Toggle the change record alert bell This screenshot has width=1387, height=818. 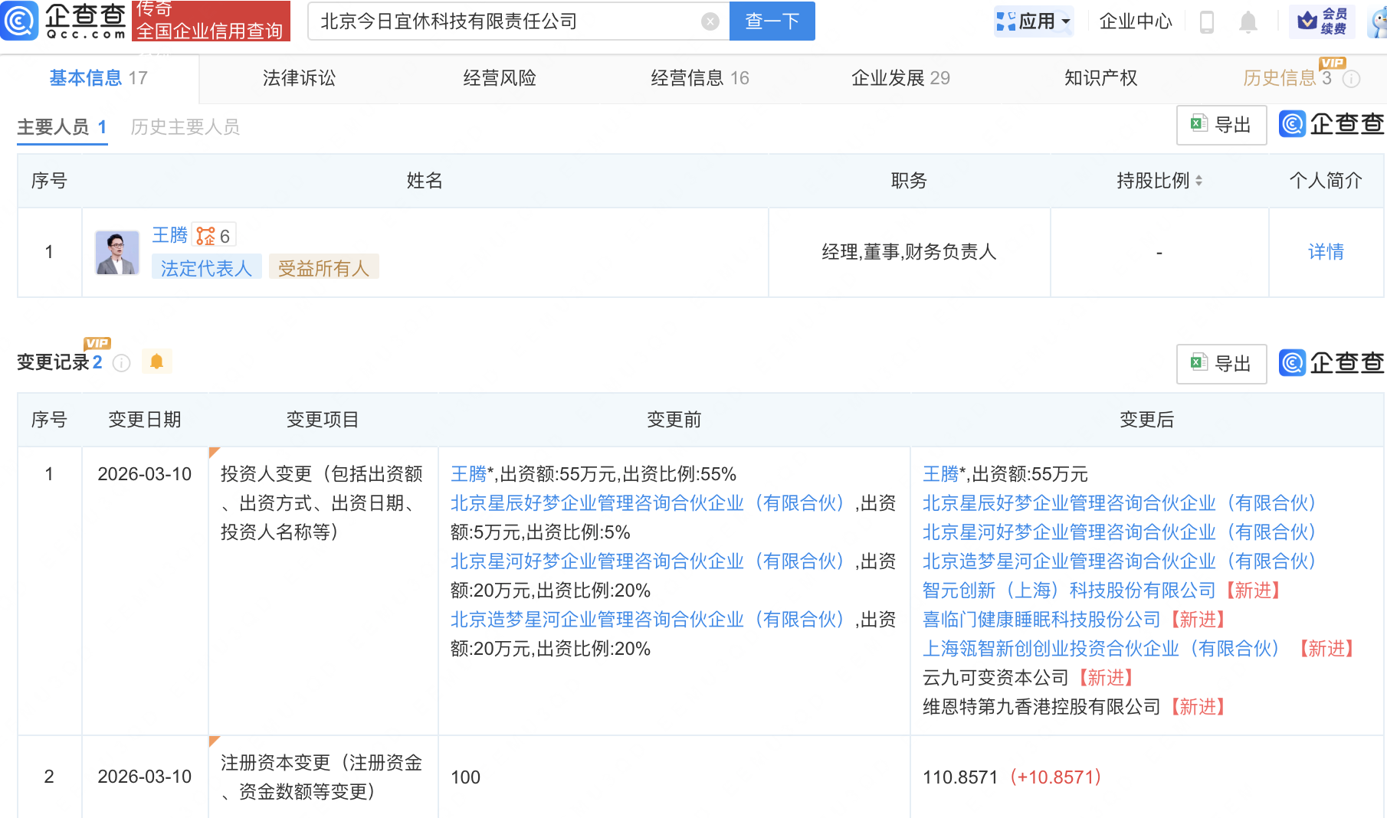[156, 362]
